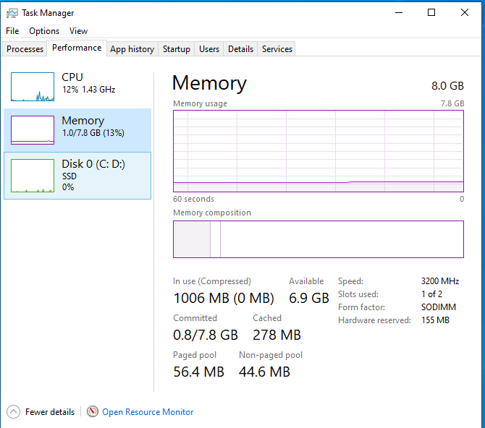Image resolution: width=485 pixels, height=428 pixels.
Task: Click the SODIMM form factor value
Action: pyautogui.click(x=439, y=307)
